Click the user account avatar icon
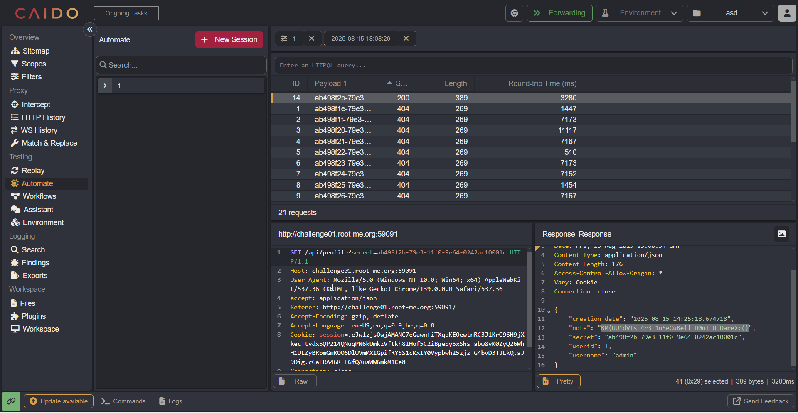 tap(787, 13)
